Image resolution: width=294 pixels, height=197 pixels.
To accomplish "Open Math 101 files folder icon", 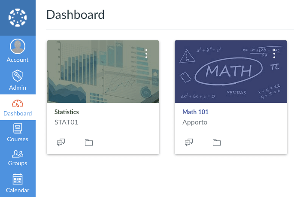I will [x=217, y=142].
